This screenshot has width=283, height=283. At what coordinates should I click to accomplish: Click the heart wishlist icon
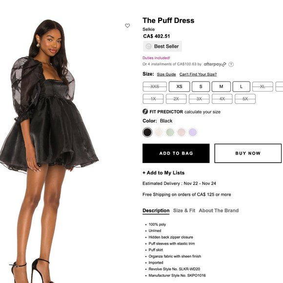(127, 26)
